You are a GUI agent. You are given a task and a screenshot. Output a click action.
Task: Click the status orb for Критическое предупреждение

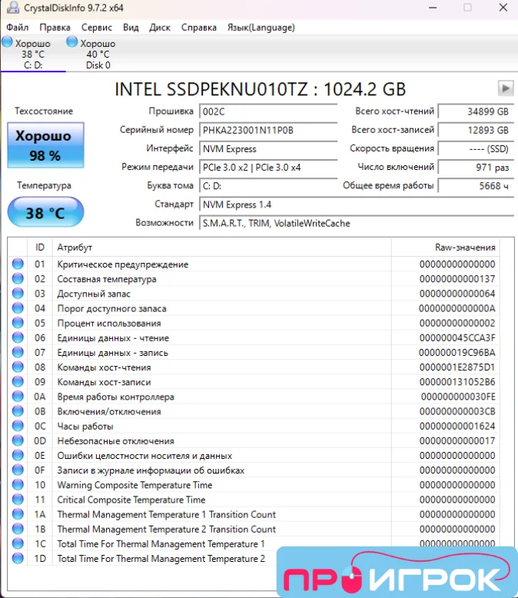18,264
